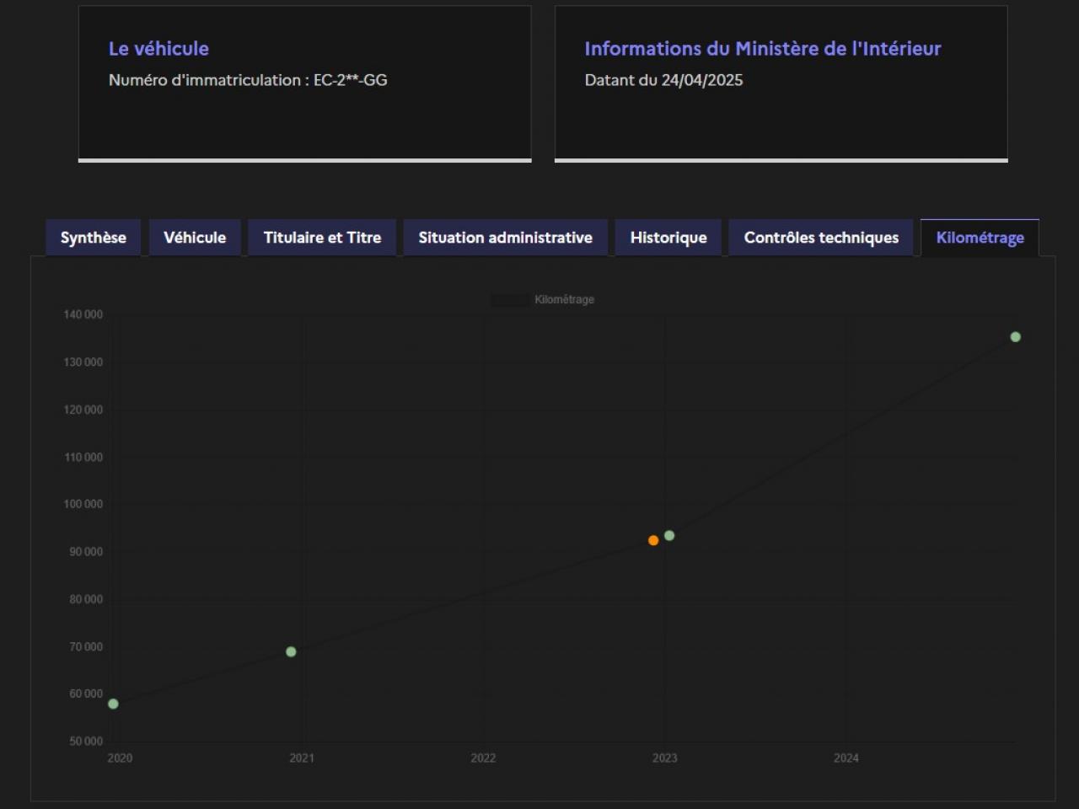
Task: Switch to the Véhicule tab
Action: pos(195,238)
